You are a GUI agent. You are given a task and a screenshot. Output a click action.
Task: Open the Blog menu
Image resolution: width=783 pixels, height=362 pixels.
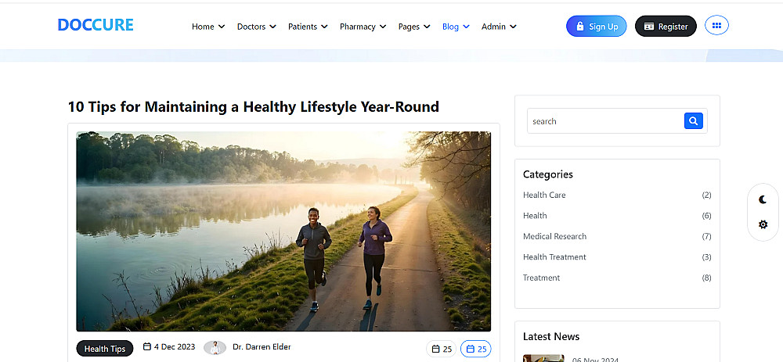click(x=456, y=27)
